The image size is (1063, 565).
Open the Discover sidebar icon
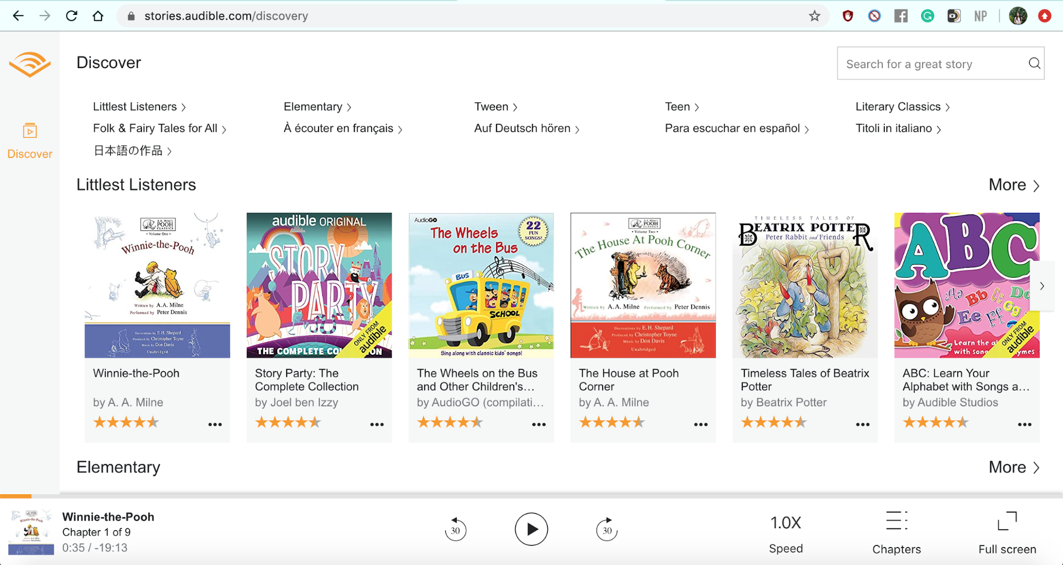click(30, 131)
